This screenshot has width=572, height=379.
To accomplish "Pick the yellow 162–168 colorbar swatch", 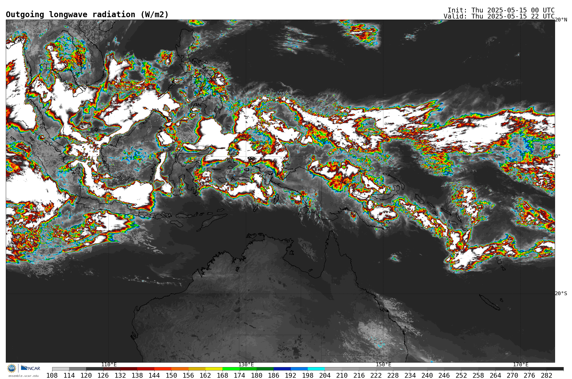I will coord(214,369).
